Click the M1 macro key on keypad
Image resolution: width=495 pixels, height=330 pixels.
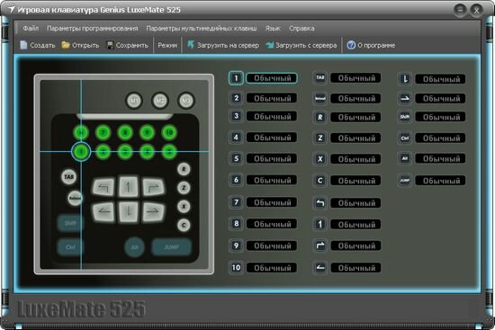[x=134, y=101]
